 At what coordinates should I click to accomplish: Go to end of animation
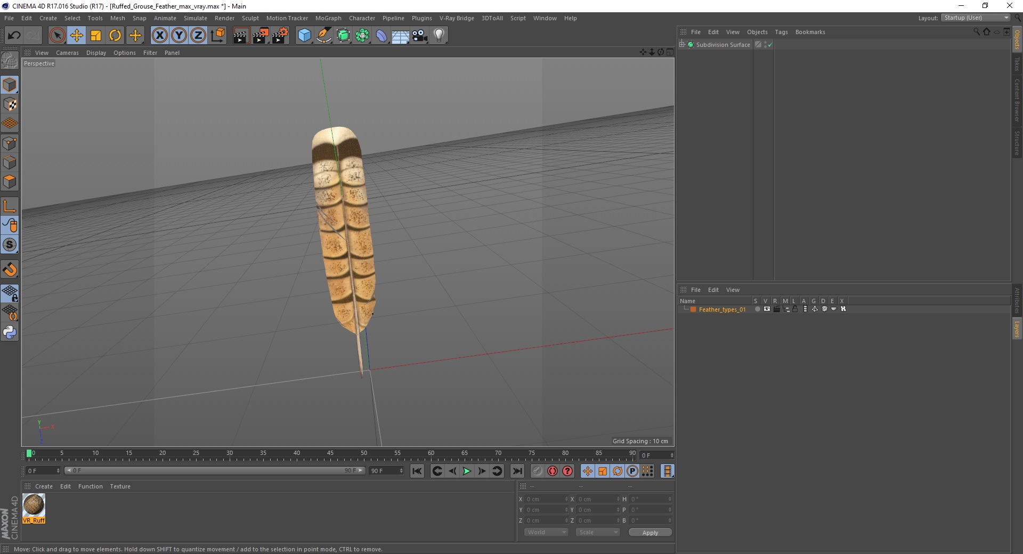point(517,471)
